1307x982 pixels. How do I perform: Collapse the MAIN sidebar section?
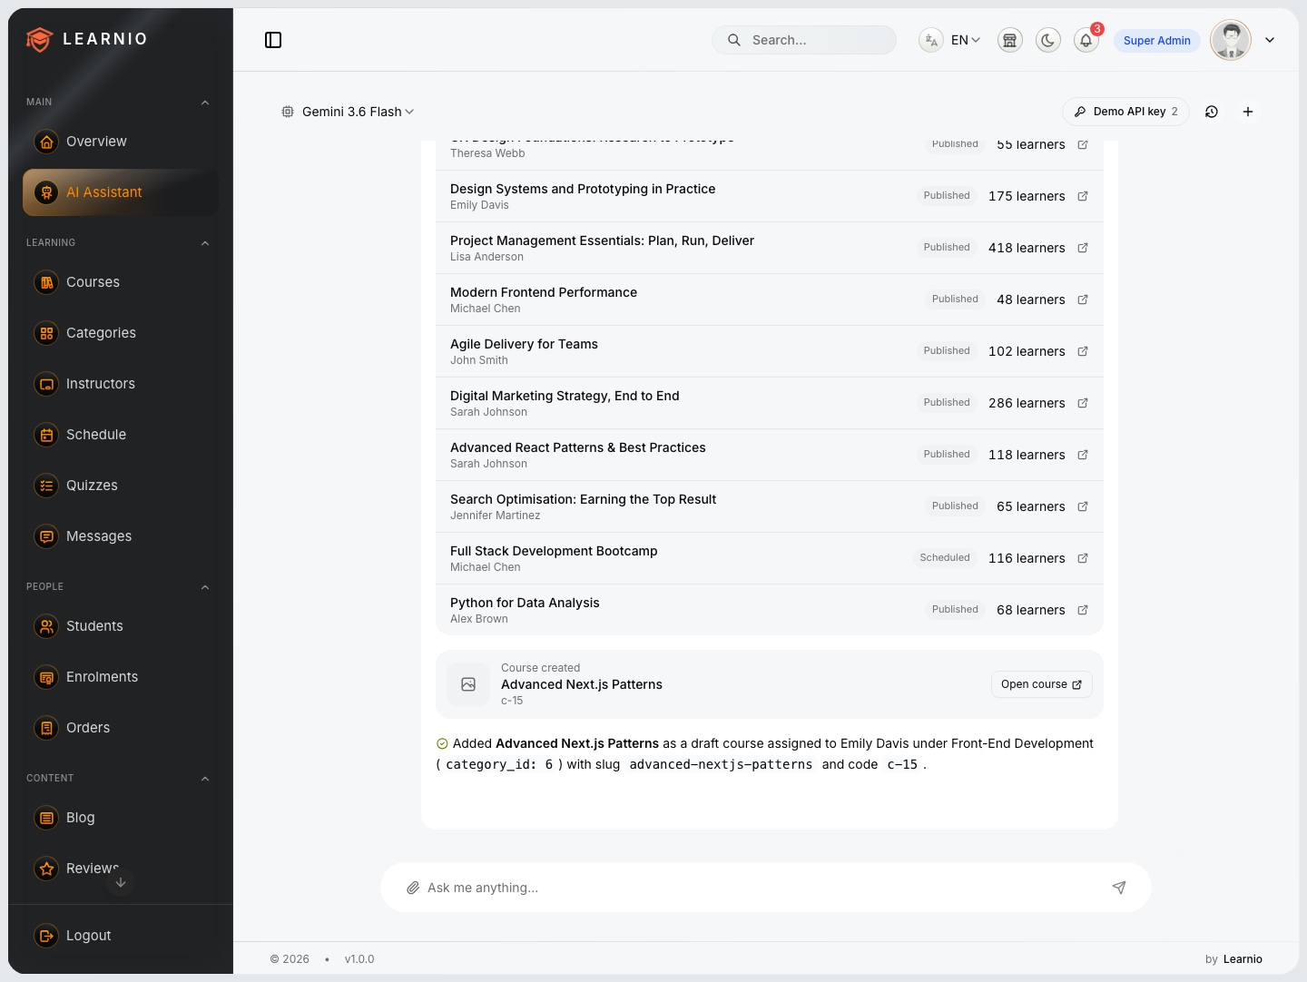(205, 103)
